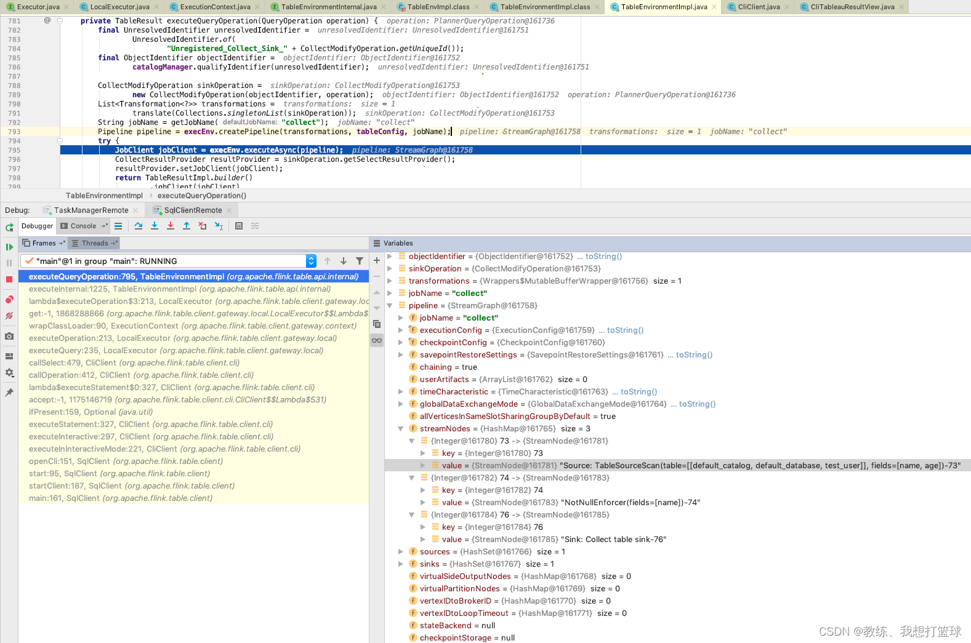Viewport: 971px width, 643px height.
Task: Open the CliClient.java editor tab
Action: coord(759,7)
